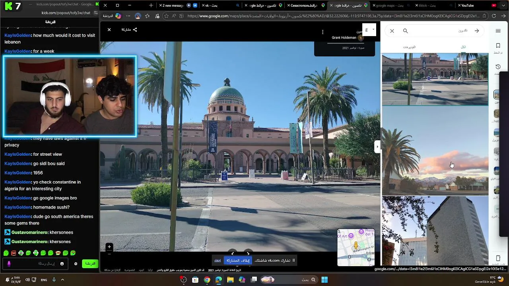Click the first green emote in Kick emote row
509x286 pixels.
[x=6, y=253]
